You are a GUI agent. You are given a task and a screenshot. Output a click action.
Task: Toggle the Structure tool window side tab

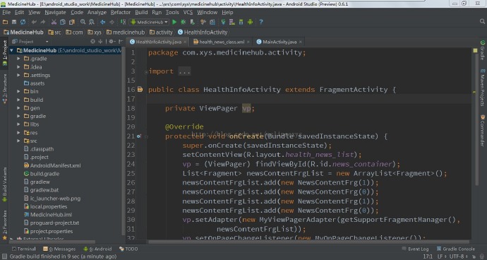coord(5,88)
